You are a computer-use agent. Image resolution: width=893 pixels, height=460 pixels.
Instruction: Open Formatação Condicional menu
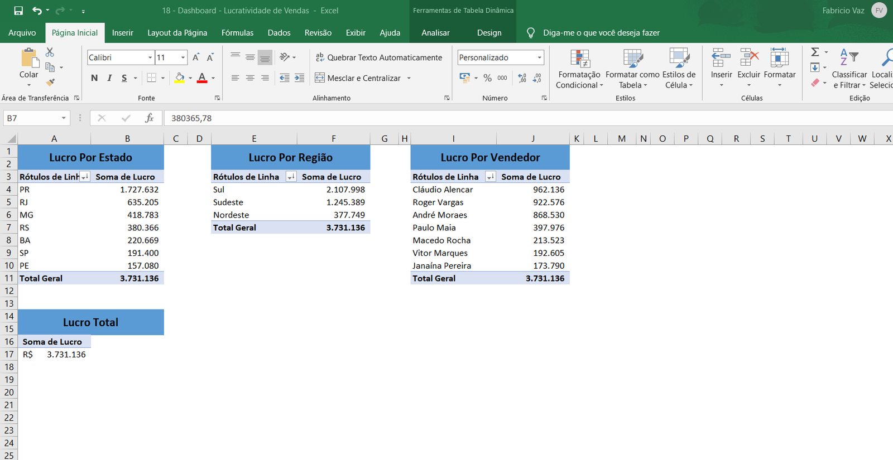(x=579, y=68)
